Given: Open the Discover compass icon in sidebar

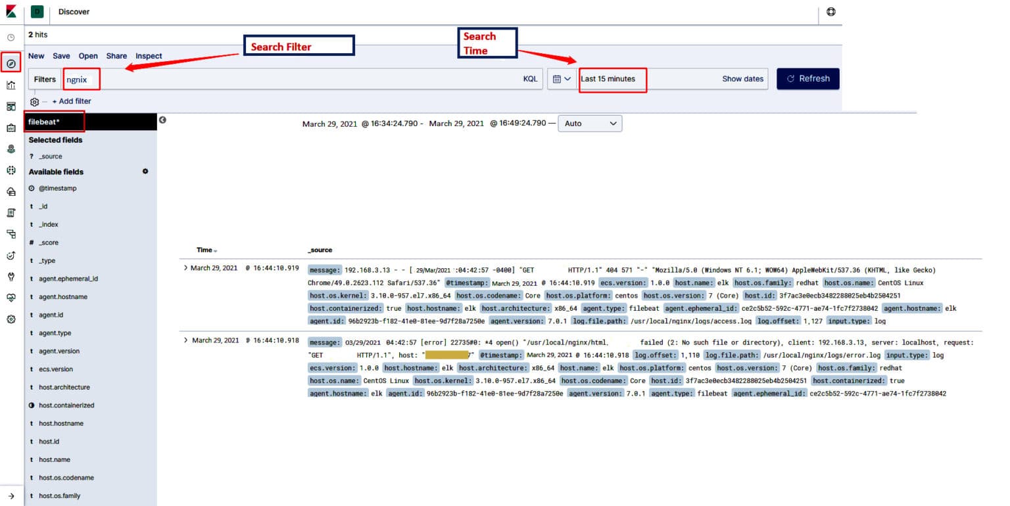Looking at the screenshot, I should point(12,62).
